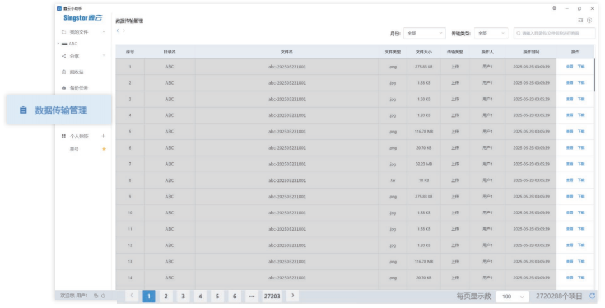
Task: Open the 回收站 recycle bin
Action: tap(77, 72)
